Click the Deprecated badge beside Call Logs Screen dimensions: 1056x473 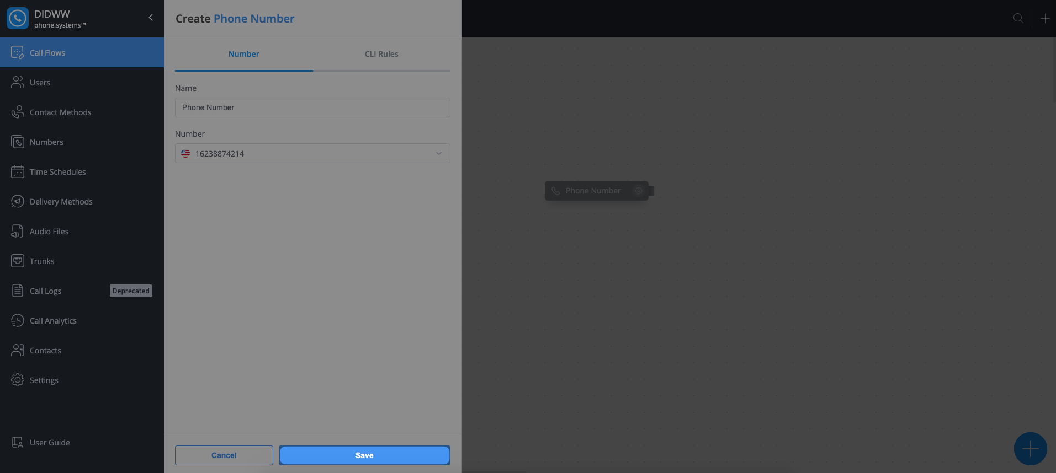(131, 291)
